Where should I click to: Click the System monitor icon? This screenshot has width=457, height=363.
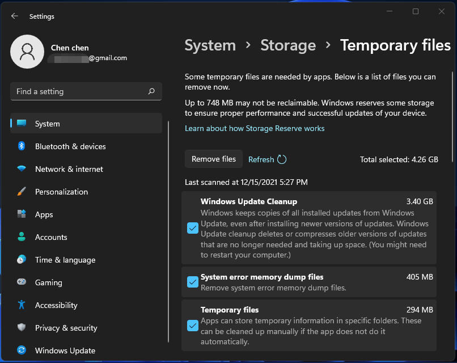(22, 123)
